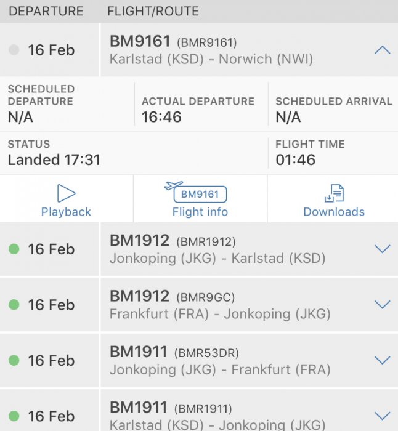This screenshot has width=398, height=431.
Task: Select the Karlstad (KSD) - Norwich (NWI) route text
Action: click(211, 60)
